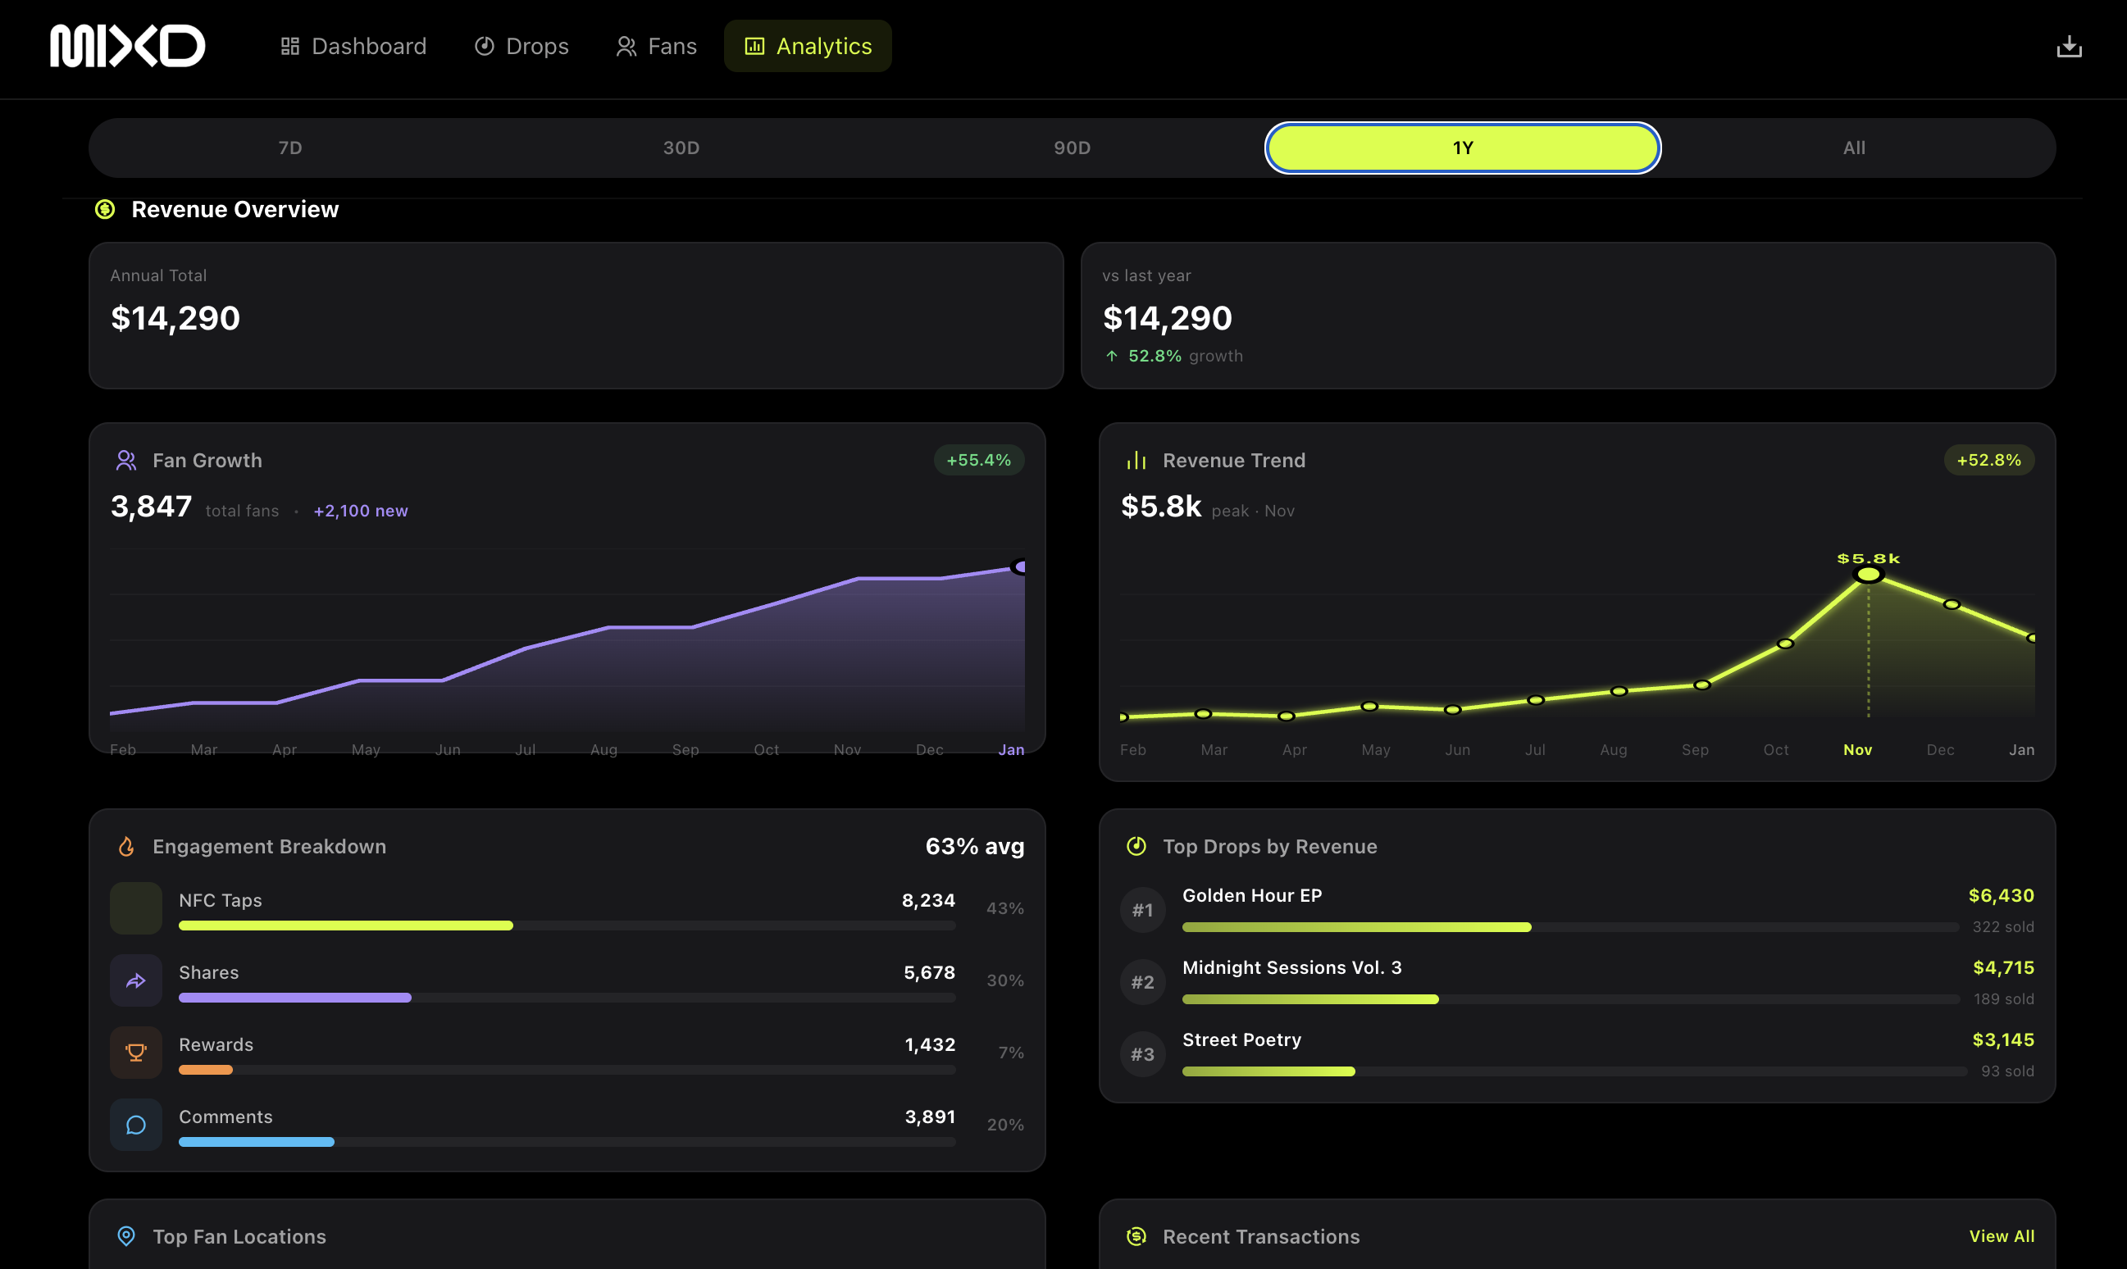2127x1269 pixels.
Task: Click the Rewards progress bar
Action: tap(567, 1071)
